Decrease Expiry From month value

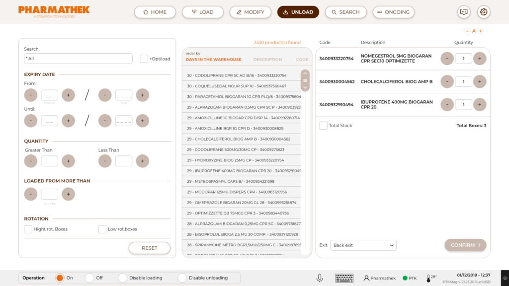pos(31,95)
